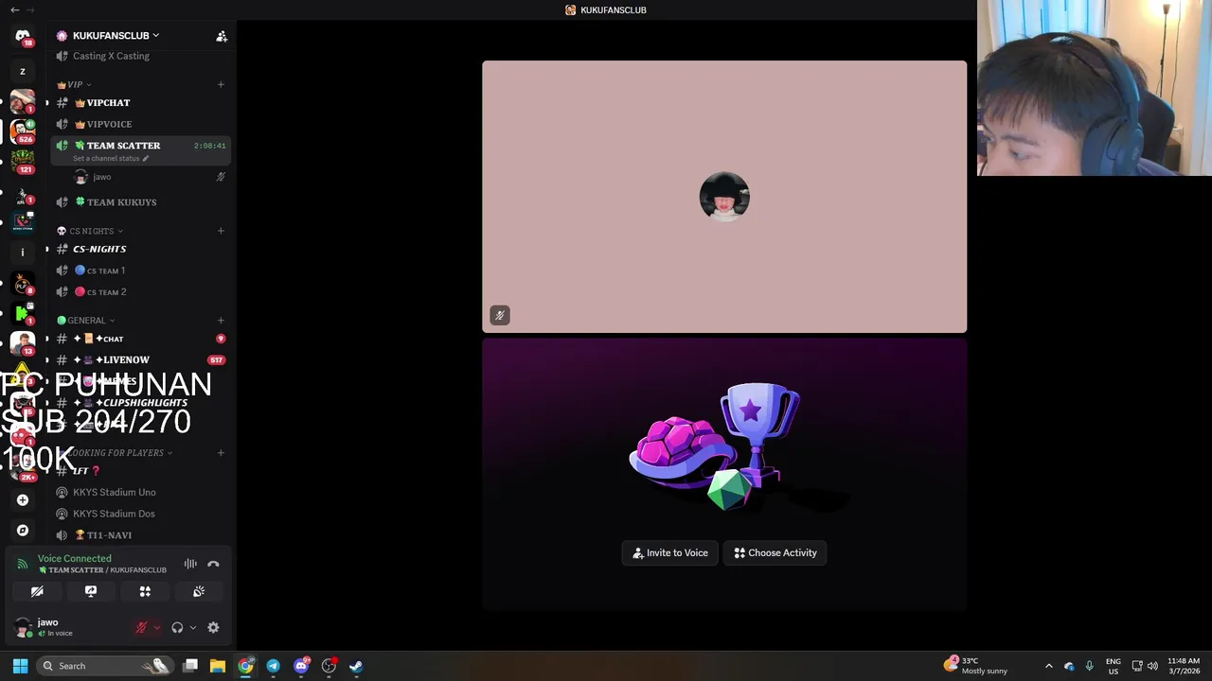Select the TEAM SCATTER voice channel
The width and height of the screenshot is (1212, 681).
point(141,146)
